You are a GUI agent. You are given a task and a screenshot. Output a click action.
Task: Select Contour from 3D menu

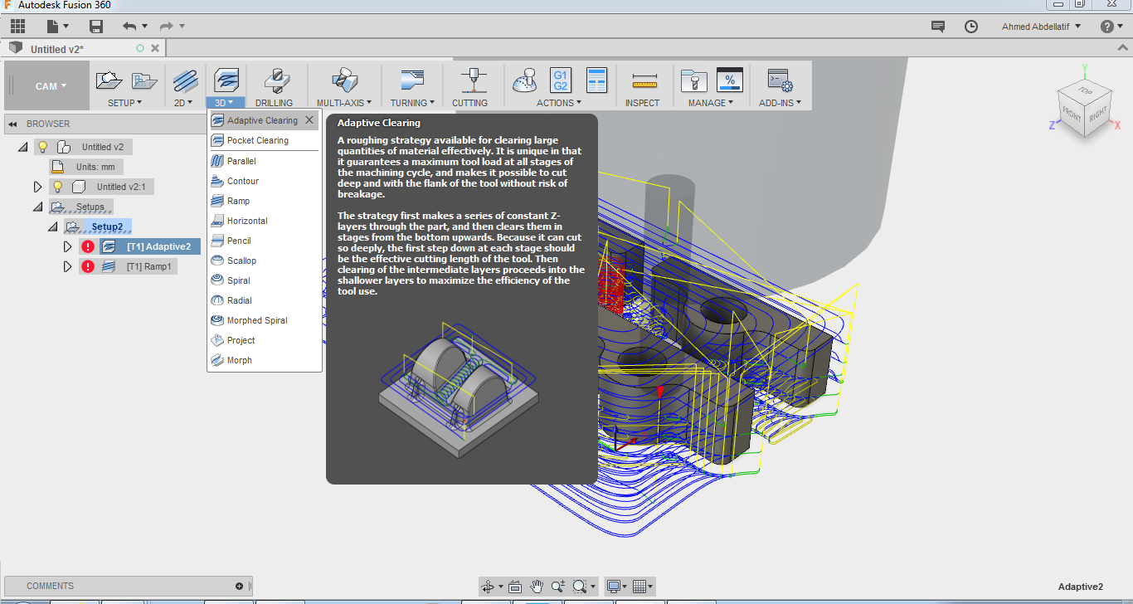tap(264, 181)
